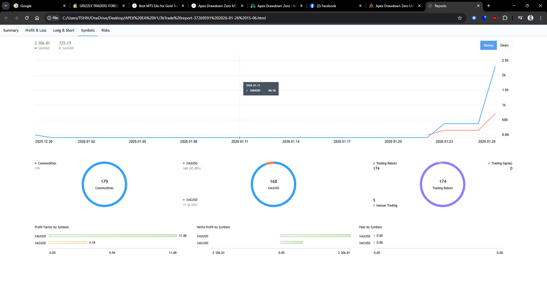The width and height of the screenshot is (547, 294).
Task: Switch the chart to Deals view
Action: [505, 45]
